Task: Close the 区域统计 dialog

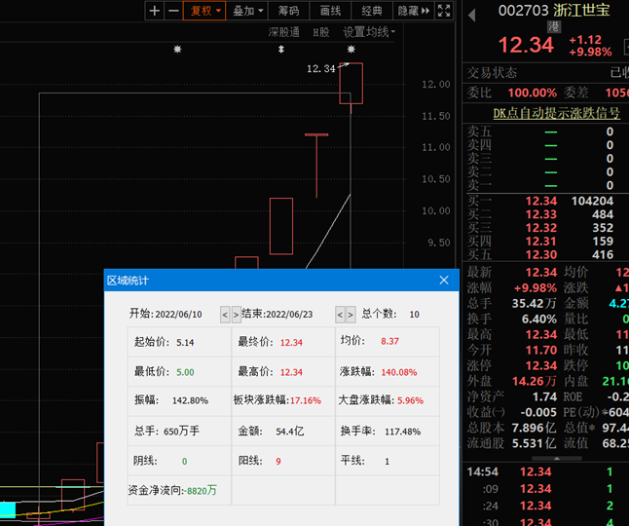Action: click(x=444, y=281)
